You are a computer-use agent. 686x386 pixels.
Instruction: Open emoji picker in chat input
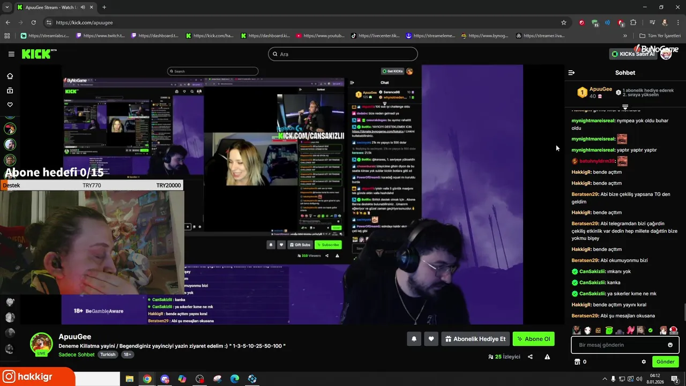click(670, 345)
